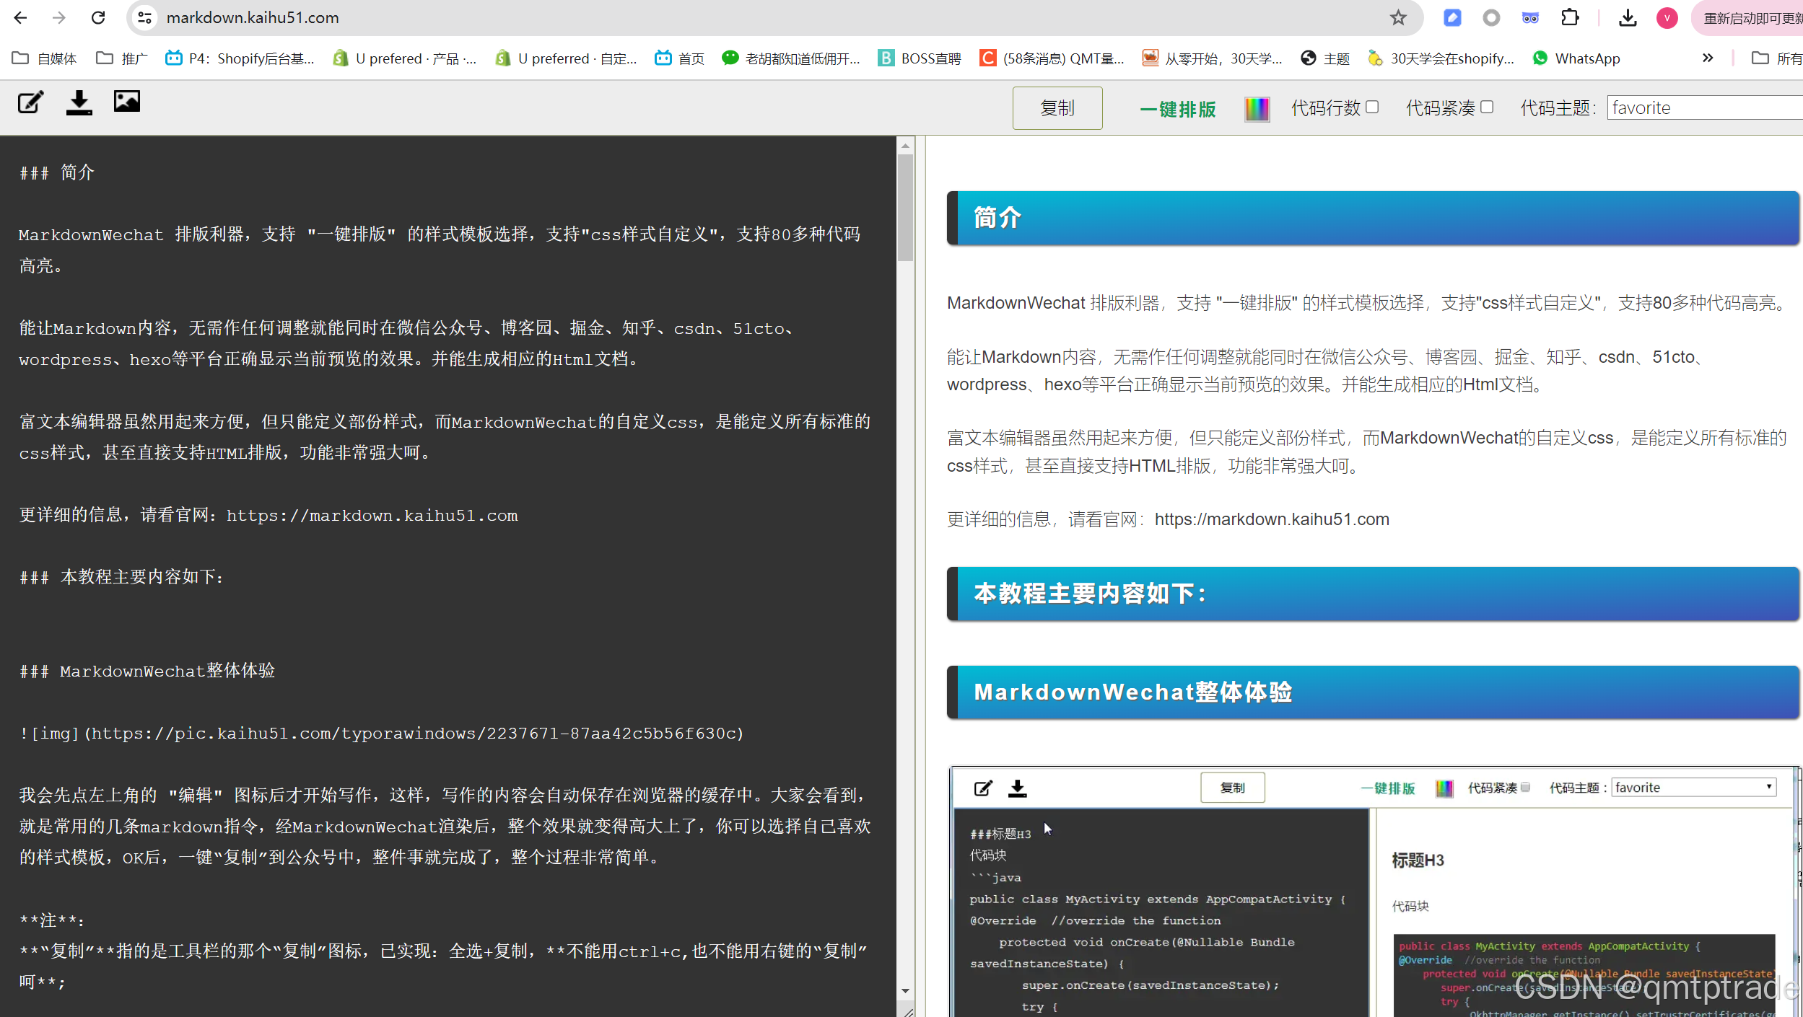Open the rainbow color picker swatch
1803x1017 pixels.
click(1257, 109)
